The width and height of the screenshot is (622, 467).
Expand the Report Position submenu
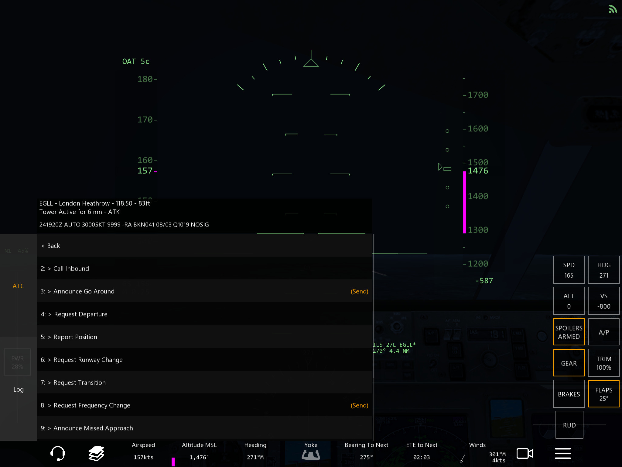point(75,337)
